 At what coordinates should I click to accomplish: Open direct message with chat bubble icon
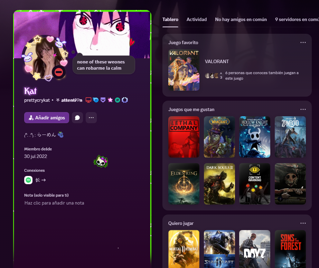point(77,118)
